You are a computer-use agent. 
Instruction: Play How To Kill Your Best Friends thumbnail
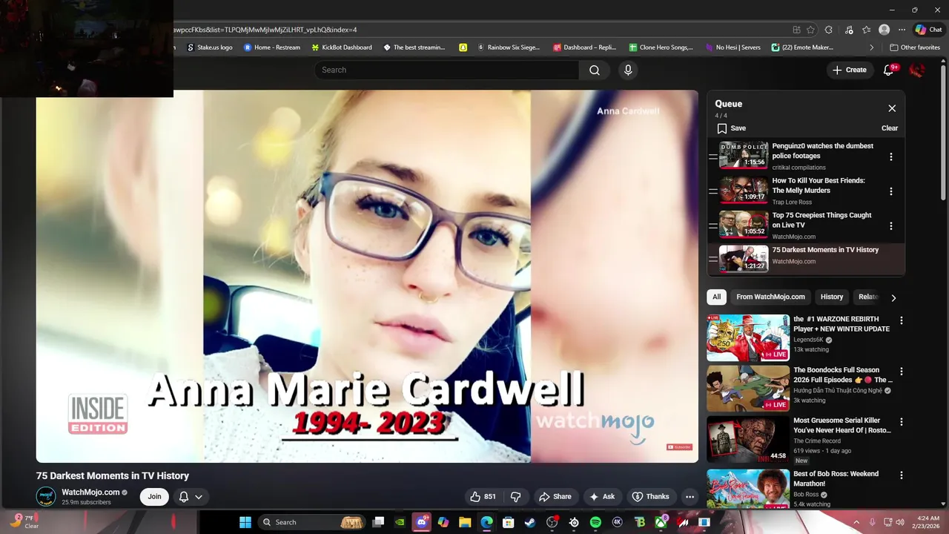tap(744, 190)
